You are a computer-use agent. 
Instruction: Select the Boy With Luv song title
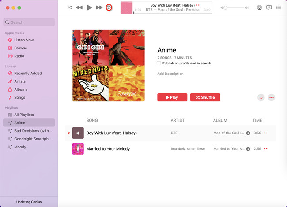tap(111, 133)
